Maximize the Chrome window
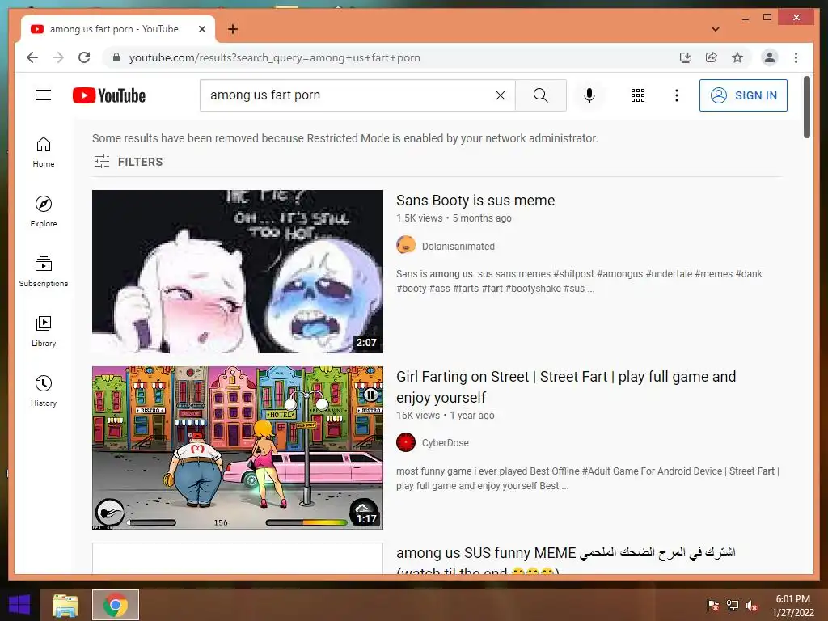The height and width of the screenshot is (621, 828). [767, 18]
